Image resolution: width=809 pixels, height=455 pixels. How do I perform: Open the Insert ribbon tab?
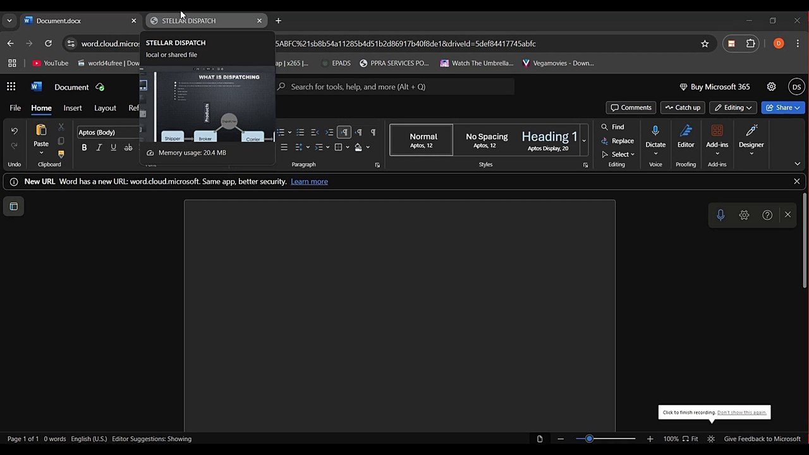point(73,108)
